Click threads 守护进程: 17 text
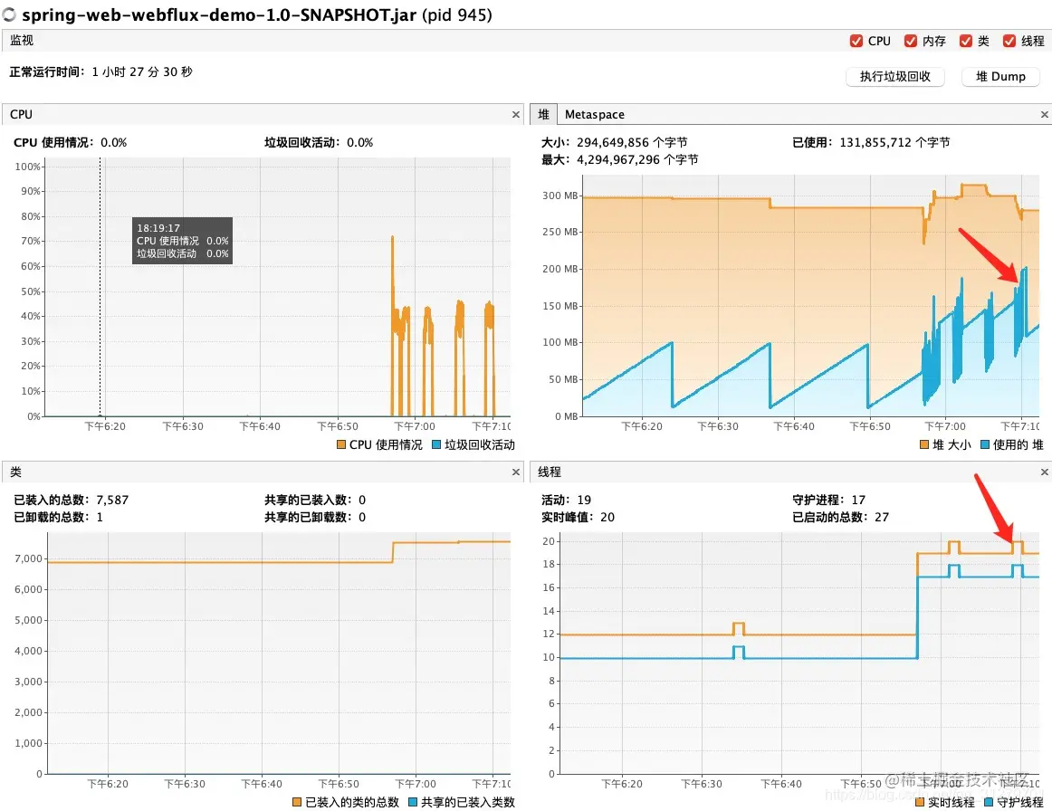Viewport: 1052px width, 811px height. [x=828, y=500]
